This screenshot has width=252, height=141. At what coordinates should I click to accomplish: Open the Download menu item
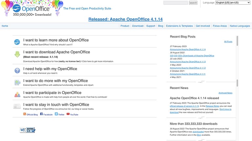click(x=137, y=26)
